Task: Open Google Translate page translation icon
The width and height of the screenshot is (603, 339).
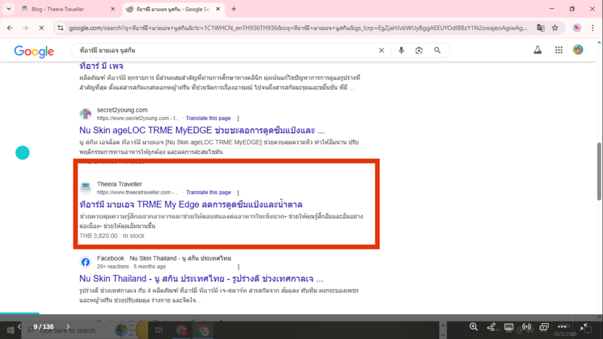Action: [542, 27]
